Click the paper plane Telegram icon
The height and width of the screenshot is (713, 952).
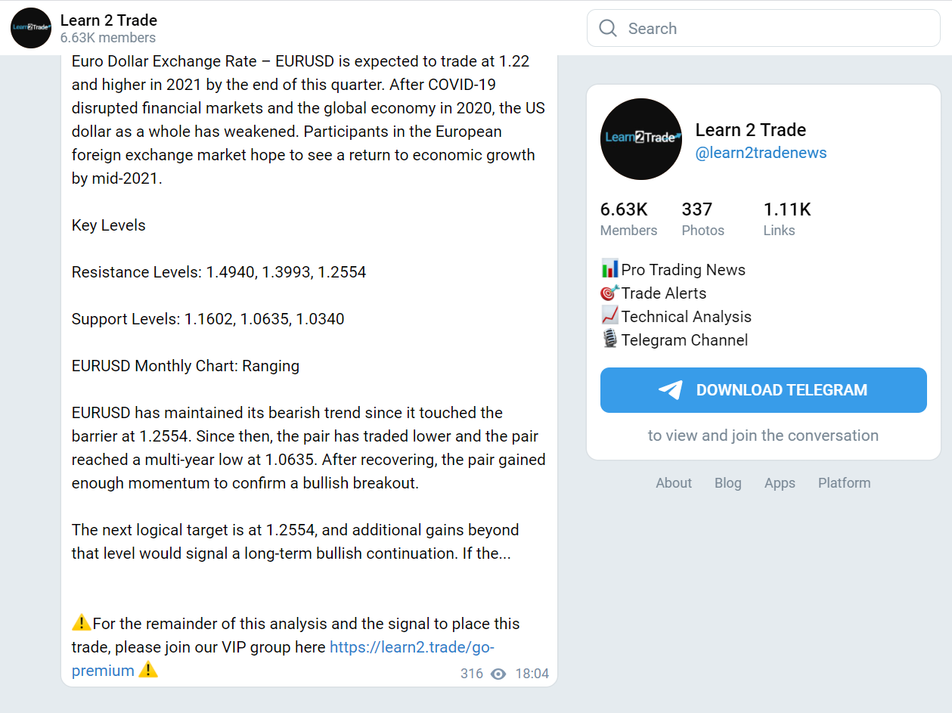click(671, 390)
